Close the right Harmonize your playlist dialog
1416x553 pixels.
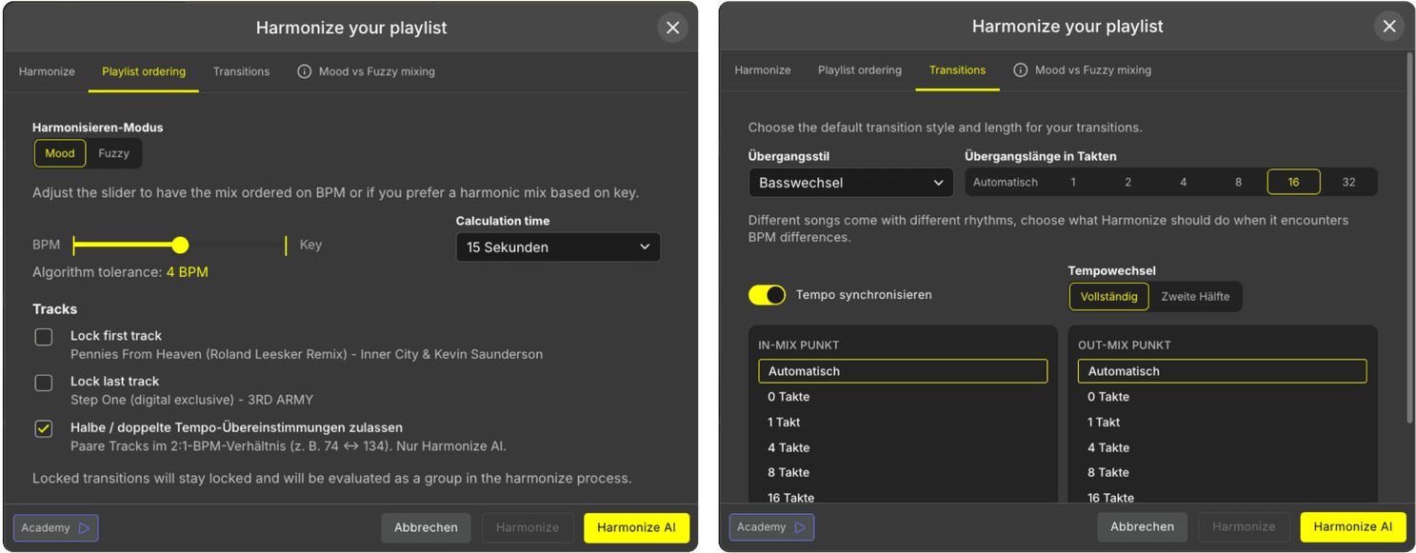pos(1389,27)
